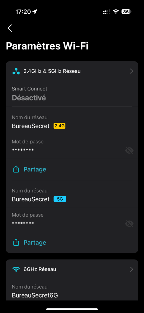Tap the back arrow icon
Screen dimensions: 144x313
[10, 28]
